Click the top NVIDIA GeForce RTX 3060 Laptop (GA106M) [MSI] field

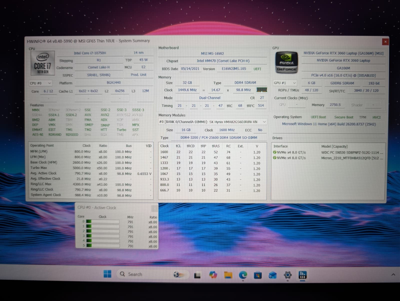pos(343,53)
